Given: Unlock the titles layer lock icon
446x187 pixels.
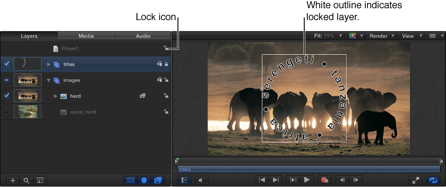Looking at the screenshot, I should [166, 64].
